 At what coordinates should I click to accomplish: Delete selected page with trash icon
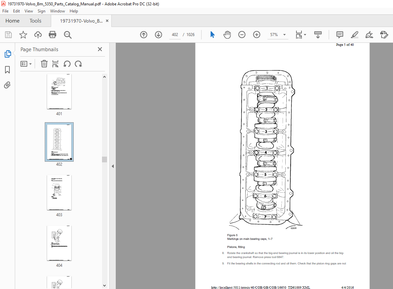coord(44,64)
